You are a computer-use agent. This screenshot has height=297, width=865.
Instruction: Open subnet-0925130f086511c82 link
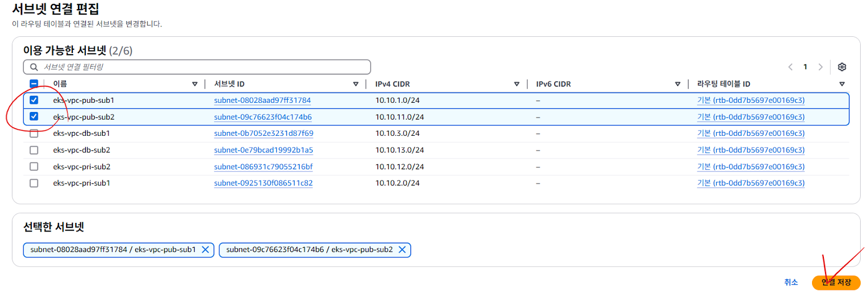tap(263, 183)
